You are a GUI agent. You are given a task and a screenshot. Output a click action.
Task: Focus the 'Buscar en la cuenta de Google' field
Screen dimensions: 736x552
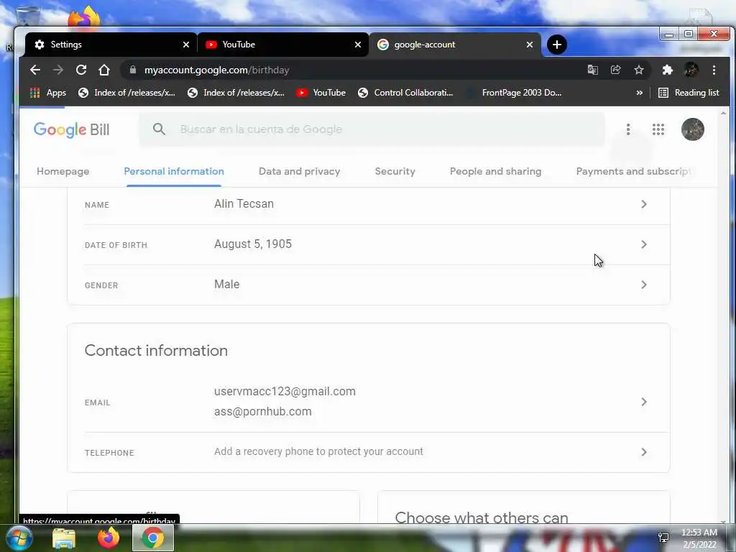(372, 129)
